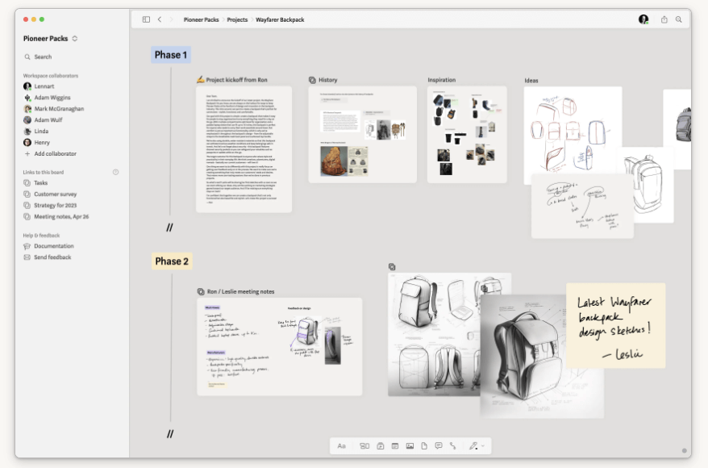Select the connector line tool

(x=453, y=446)
